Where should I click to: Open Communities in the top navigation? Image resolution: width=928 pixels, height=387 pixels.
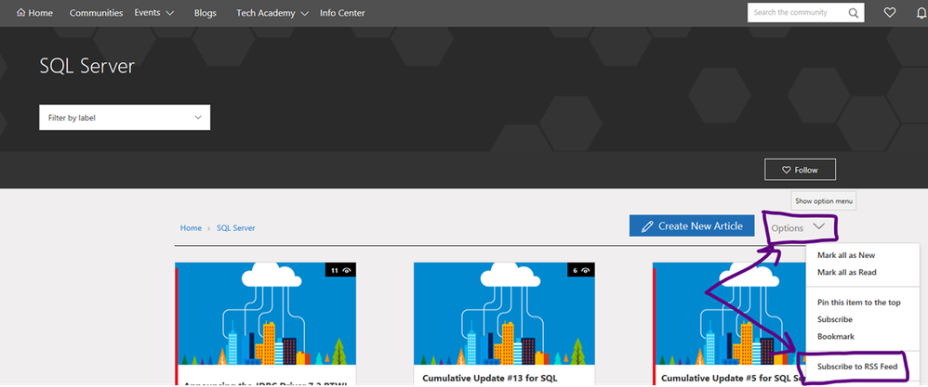(96, 12)
